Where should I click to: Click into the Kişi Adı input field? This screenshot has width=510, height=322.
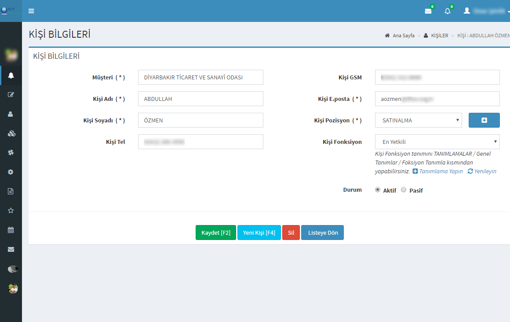[x=200, y=99]
